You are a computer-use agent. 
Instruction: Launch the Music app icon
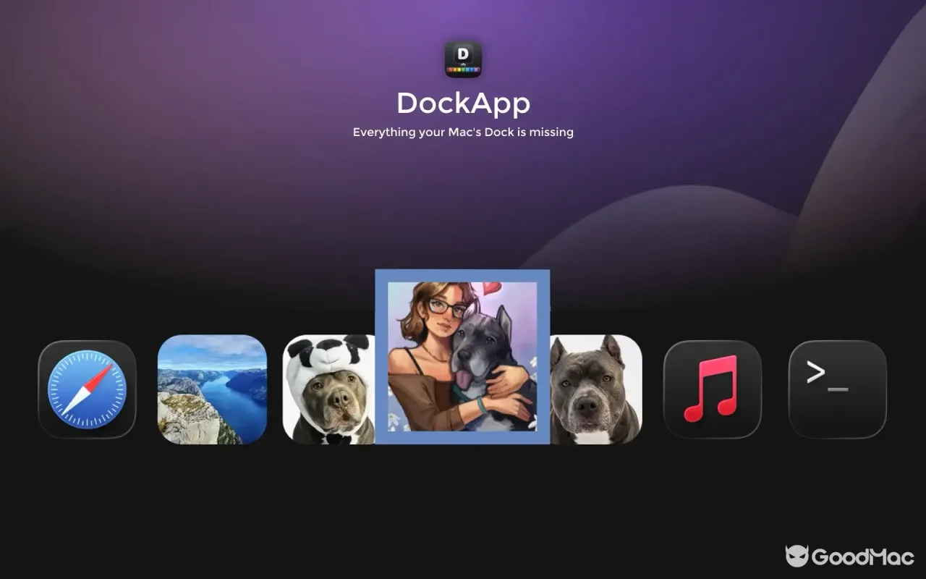(713, 389)
